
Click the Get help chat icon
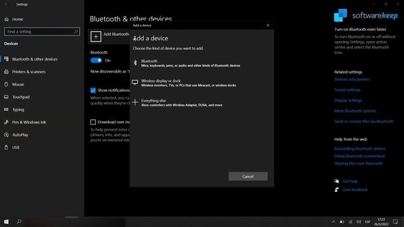(x=336, y=181)
